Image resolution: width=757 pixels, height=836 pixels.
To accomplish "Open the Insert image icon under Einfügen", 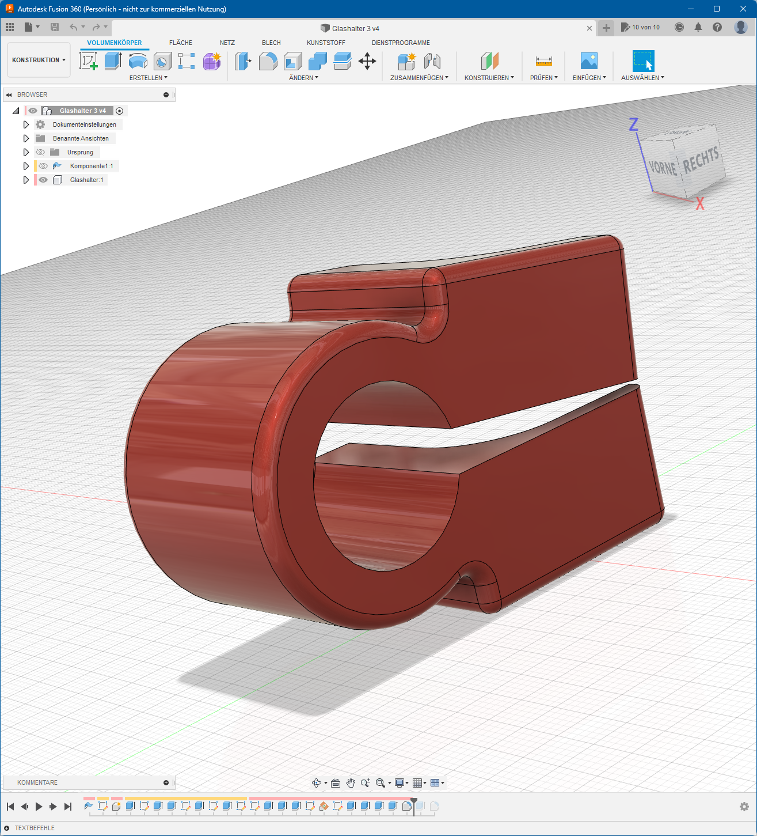I will (x=588, y=60).
